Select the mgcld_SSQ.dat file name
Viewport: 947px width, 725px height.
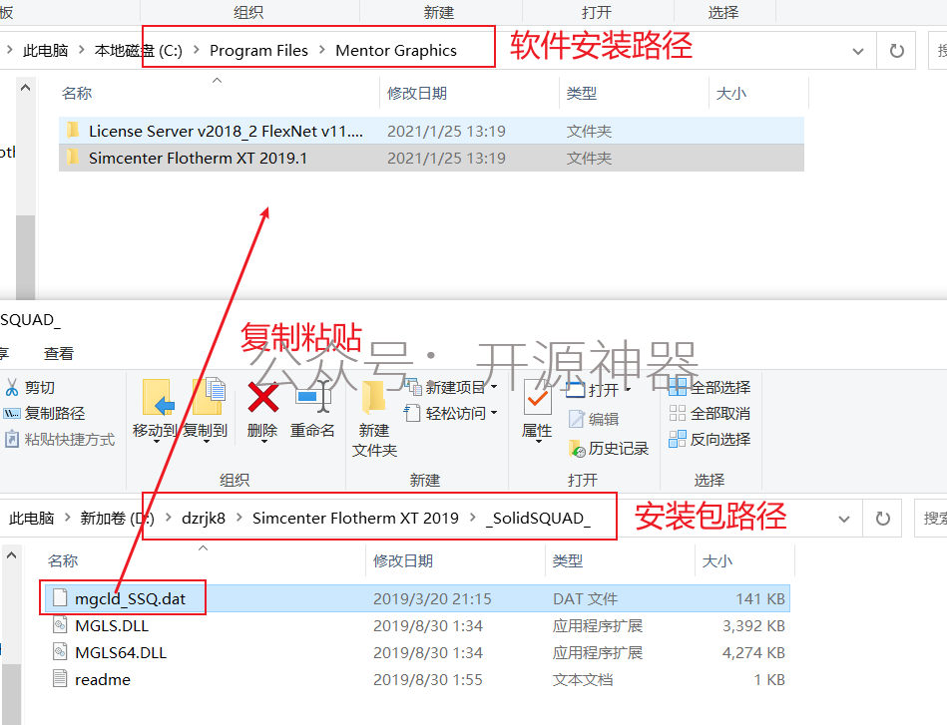(130, 598)
